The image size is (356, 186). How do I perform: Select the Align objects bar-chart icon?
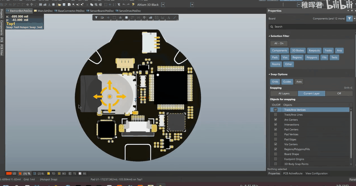[120, 18]
